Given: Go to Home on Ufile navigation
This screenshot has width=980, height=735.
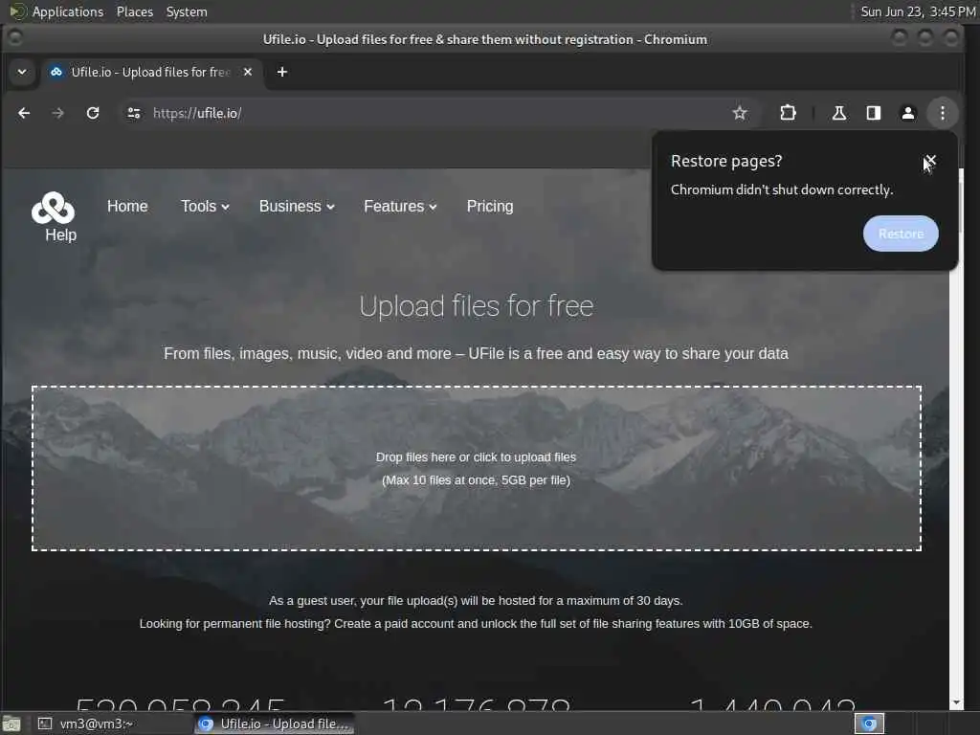Looking at the screenshot, I should click(x=127, y=207).
